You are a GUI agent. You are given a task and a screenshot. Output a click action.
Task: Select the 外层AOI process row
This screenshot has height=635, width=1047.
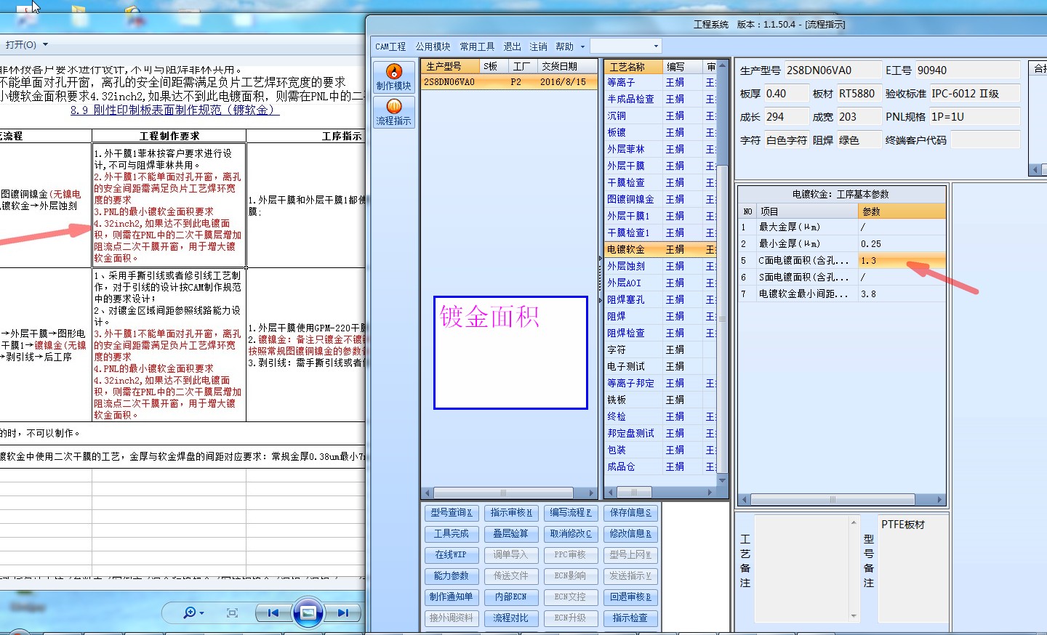660,283
